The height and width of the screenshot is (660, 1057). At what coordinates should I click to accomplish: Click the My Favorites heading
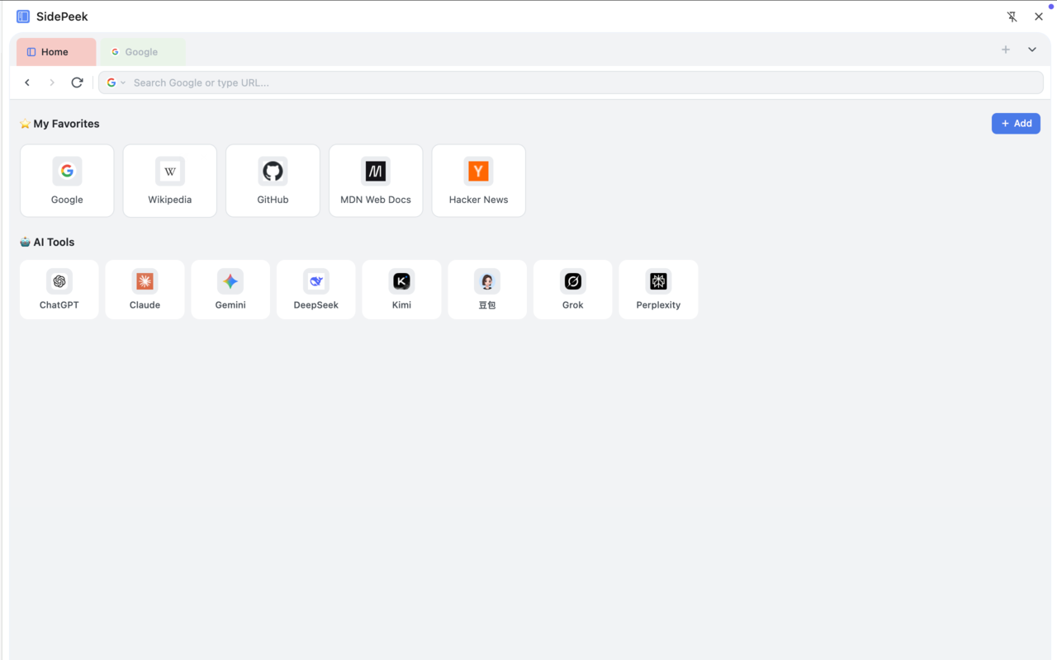(x=59, y=124)
